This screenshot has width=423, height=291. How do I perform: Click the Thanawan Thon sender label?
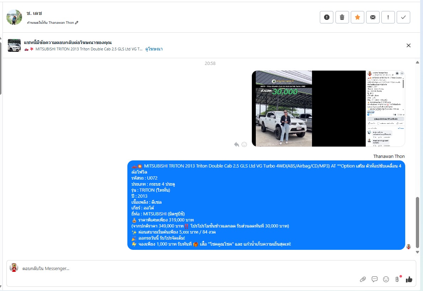tap(389, 157)
